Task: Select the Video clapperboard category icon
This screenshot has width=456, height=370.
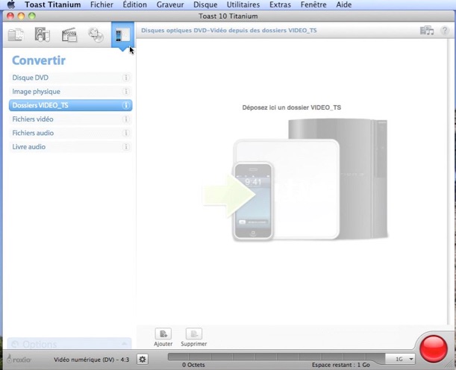Action: pos(69,35)
